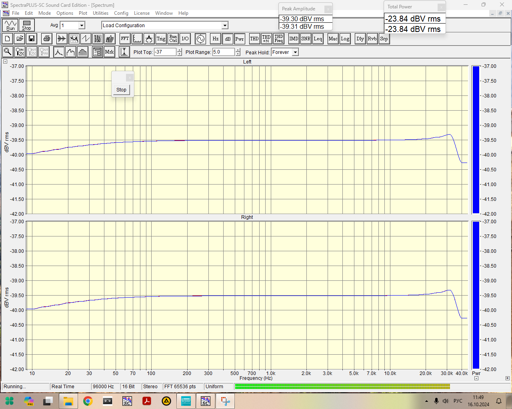Viewport: 512px width, 409px height.
Task: Click the Dly delay finder button
Action: pyautogui.click(x=360, y=39)
